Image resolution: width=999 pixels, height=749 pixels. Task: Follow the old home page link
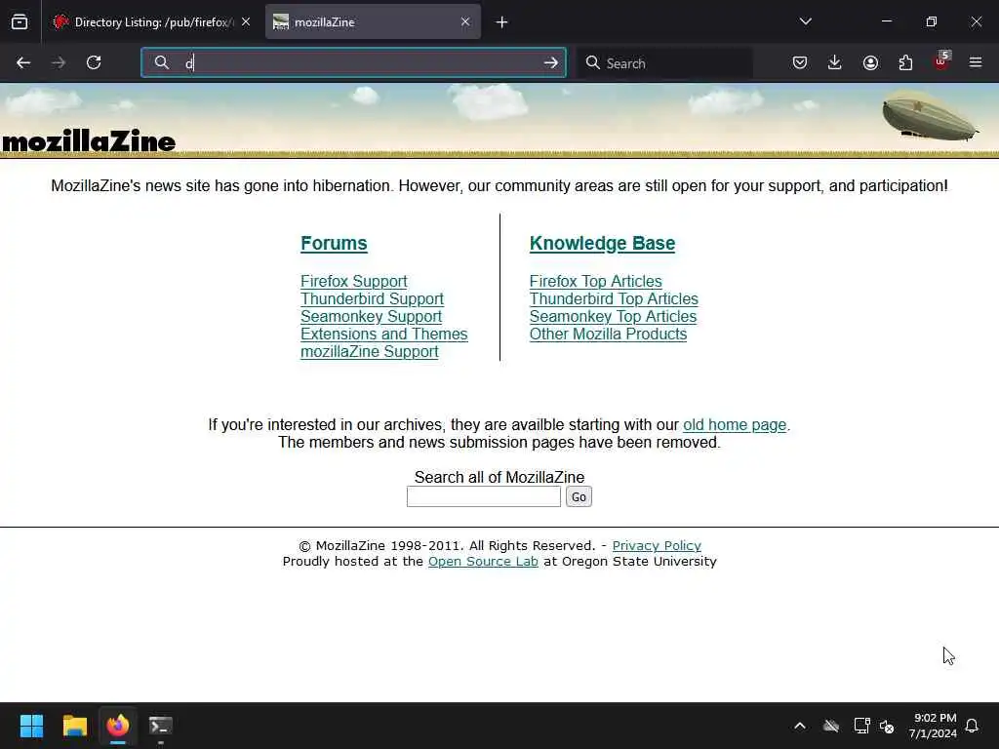735,425
